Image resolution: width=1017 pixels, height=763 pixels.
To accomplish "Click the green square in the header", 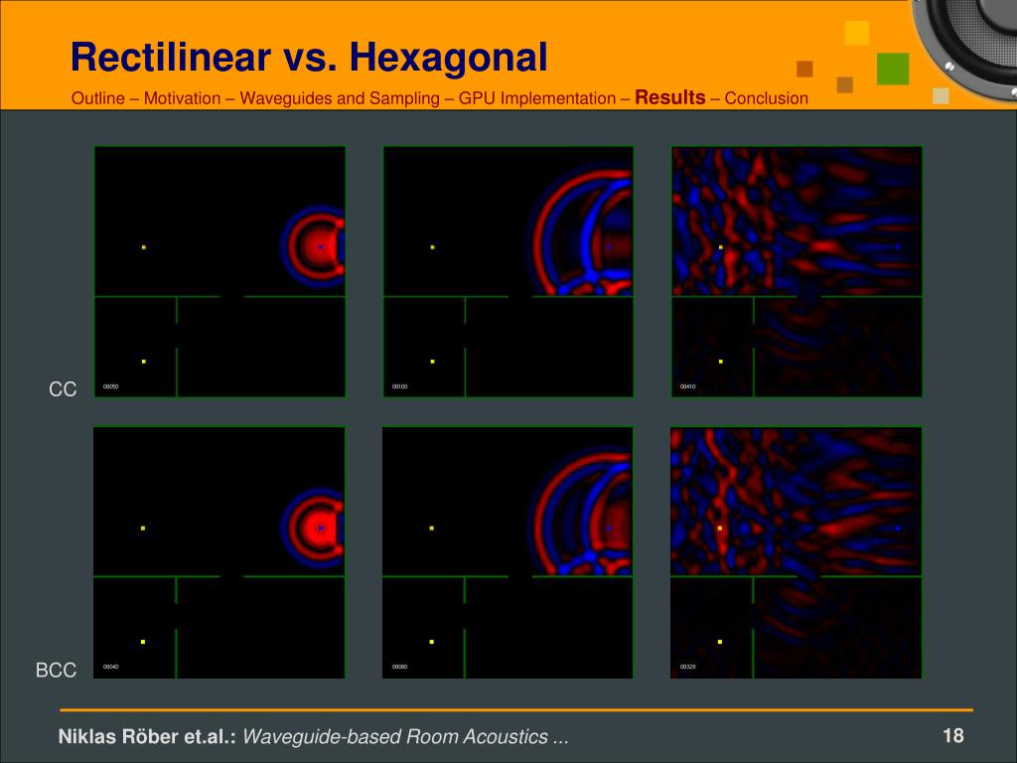I will [x=893, y=69].
